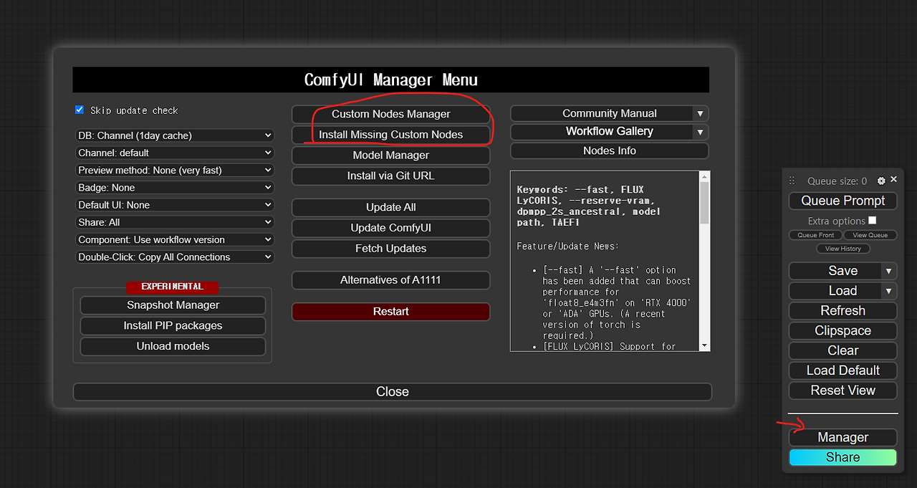Click the View History button

click(843, 249)
